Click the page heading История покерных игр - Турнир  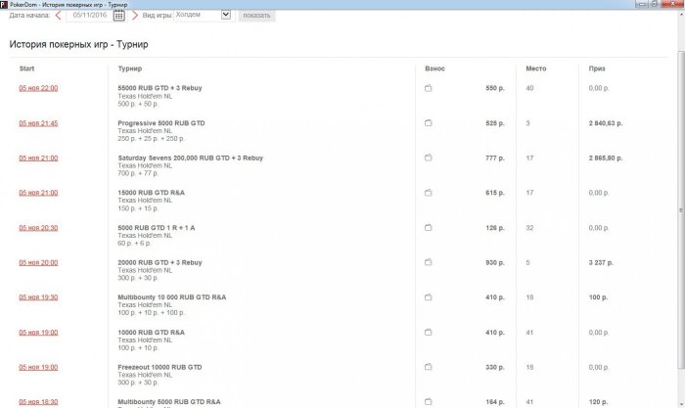pyautogui.click(x=78, y=44)
